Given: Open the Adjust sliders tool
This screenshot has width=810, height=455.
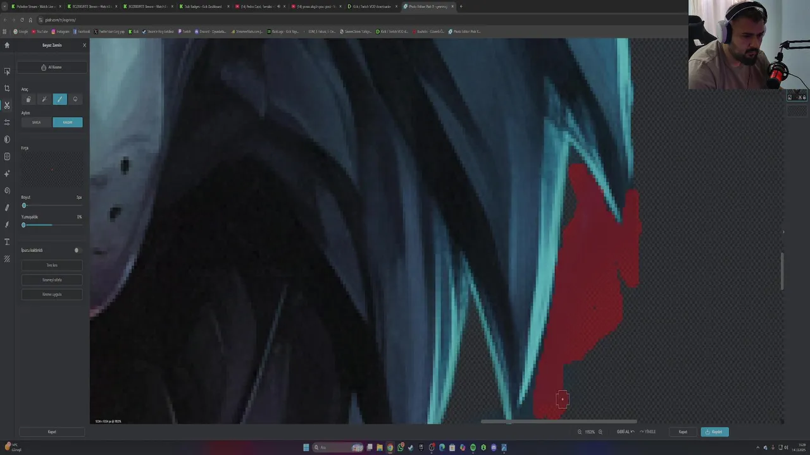Looking at the screenshot, I should (x=7, y=122).
